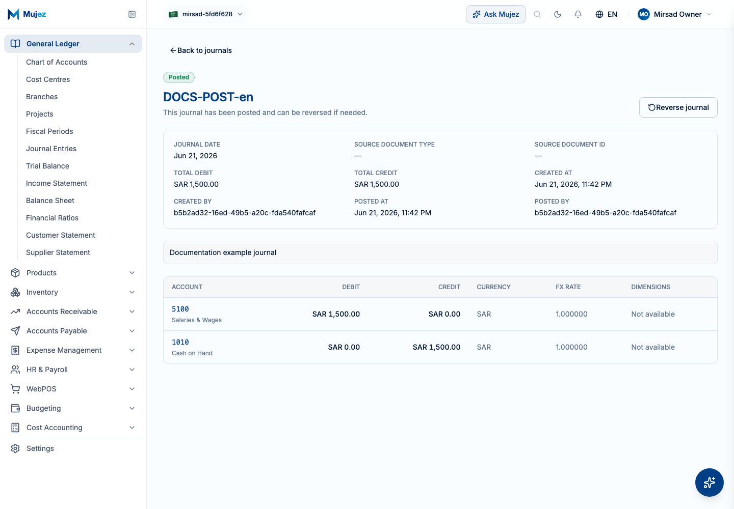The width and height of the screenshot is (734, 509).
Task: Click the WebPOS cart icon
Action: coord(15,389)
